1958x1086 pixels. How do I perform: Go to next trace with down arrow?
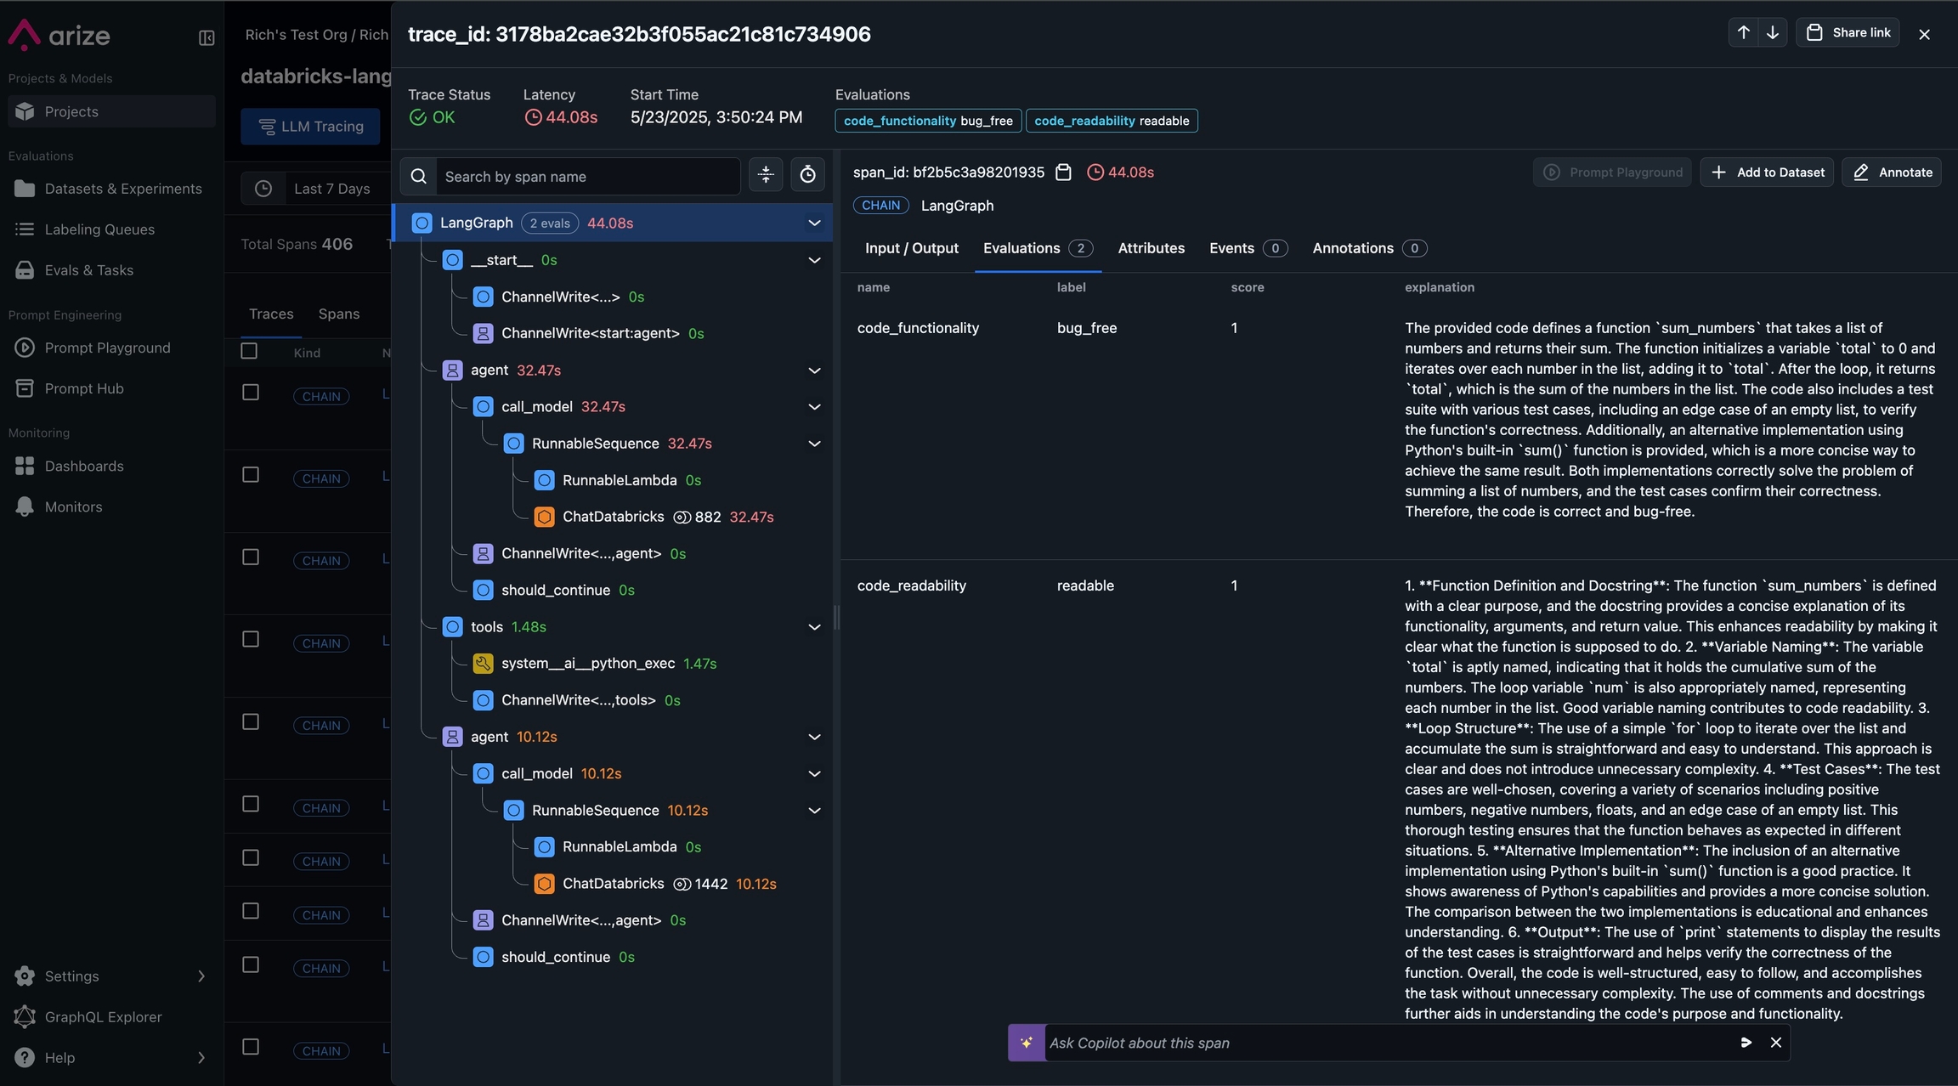pyautogui.click(x=1773, y=33)
